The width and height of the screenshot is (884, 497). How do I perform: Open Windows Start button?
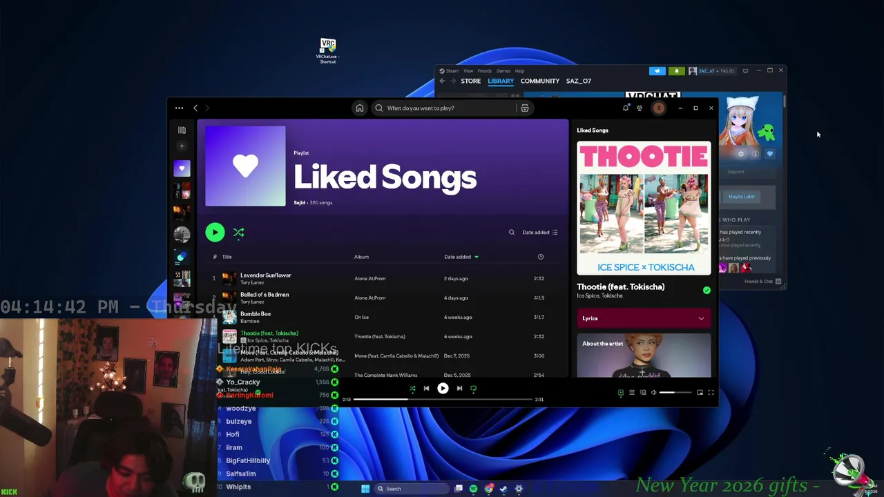point(365,489)
